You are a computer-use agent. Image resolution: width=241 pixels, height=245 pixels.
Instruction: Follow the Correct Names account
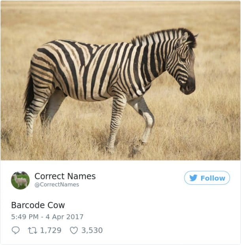tap(207, 178)
